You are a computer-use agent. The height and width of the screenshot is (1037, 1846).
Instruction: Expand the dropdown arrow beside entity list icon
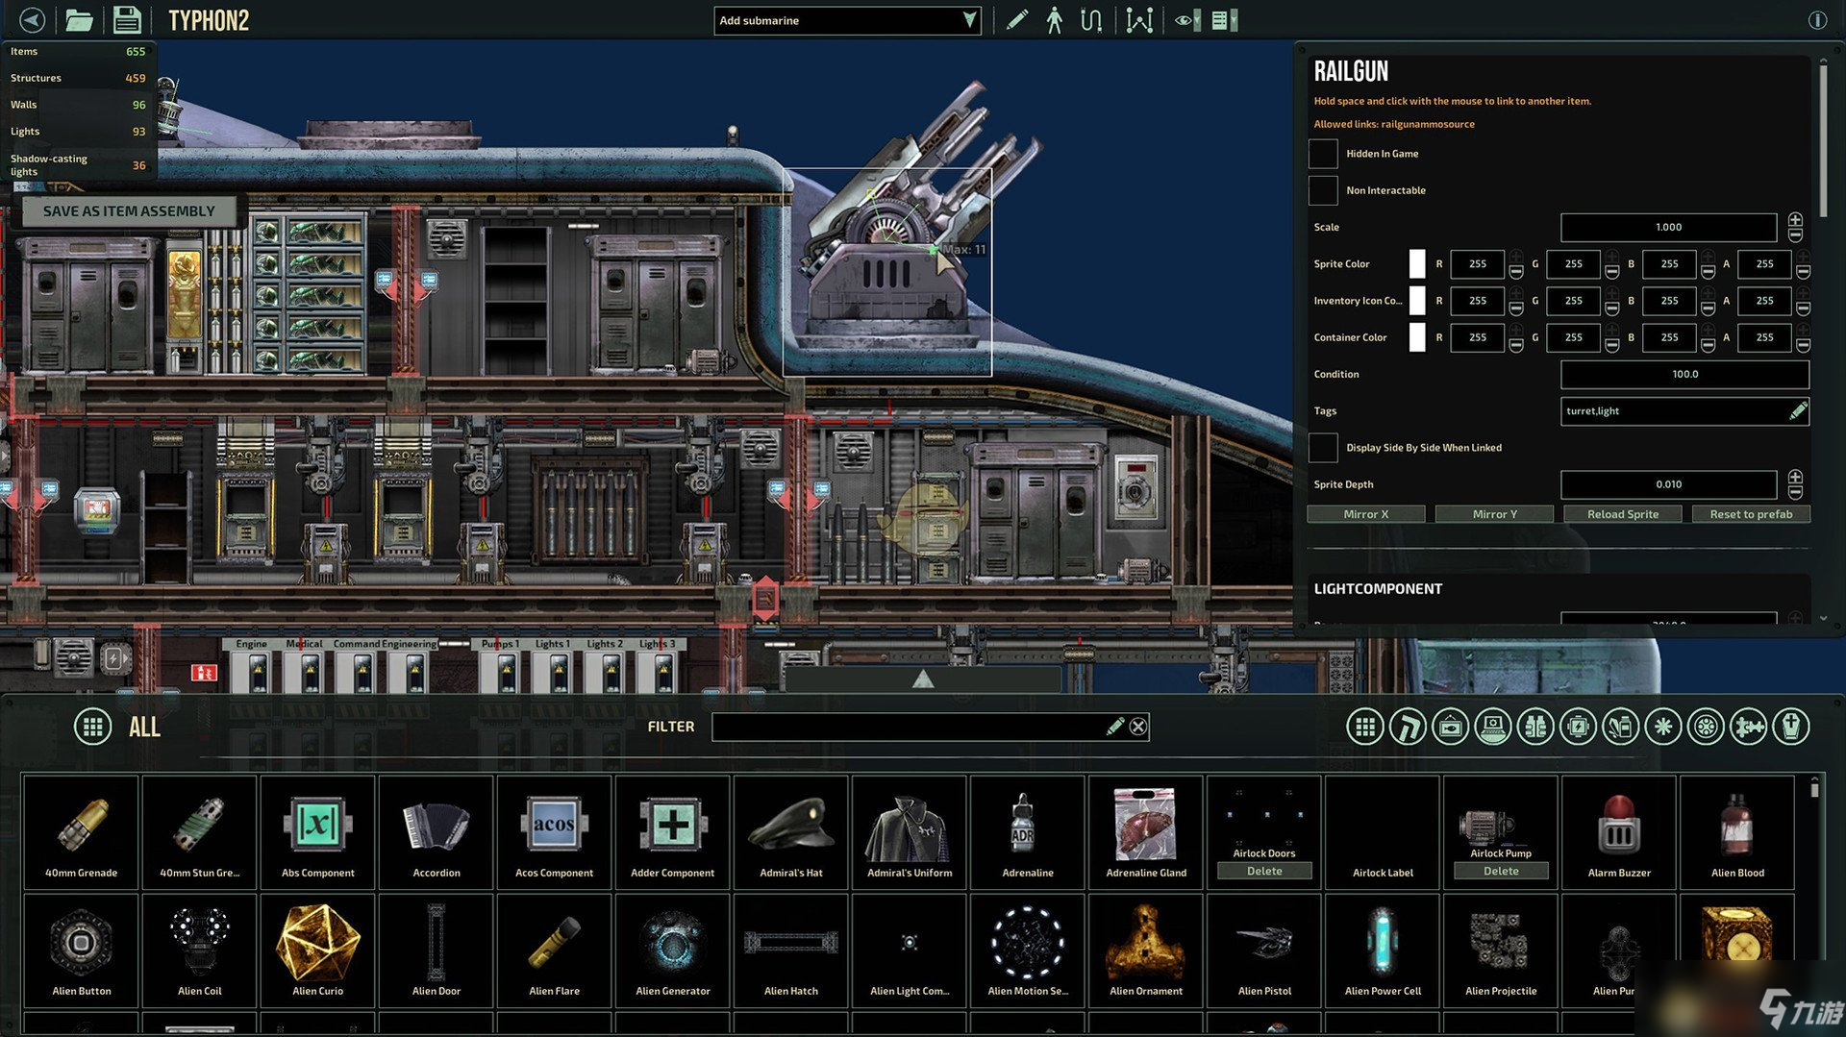(x=1234, y=20)
